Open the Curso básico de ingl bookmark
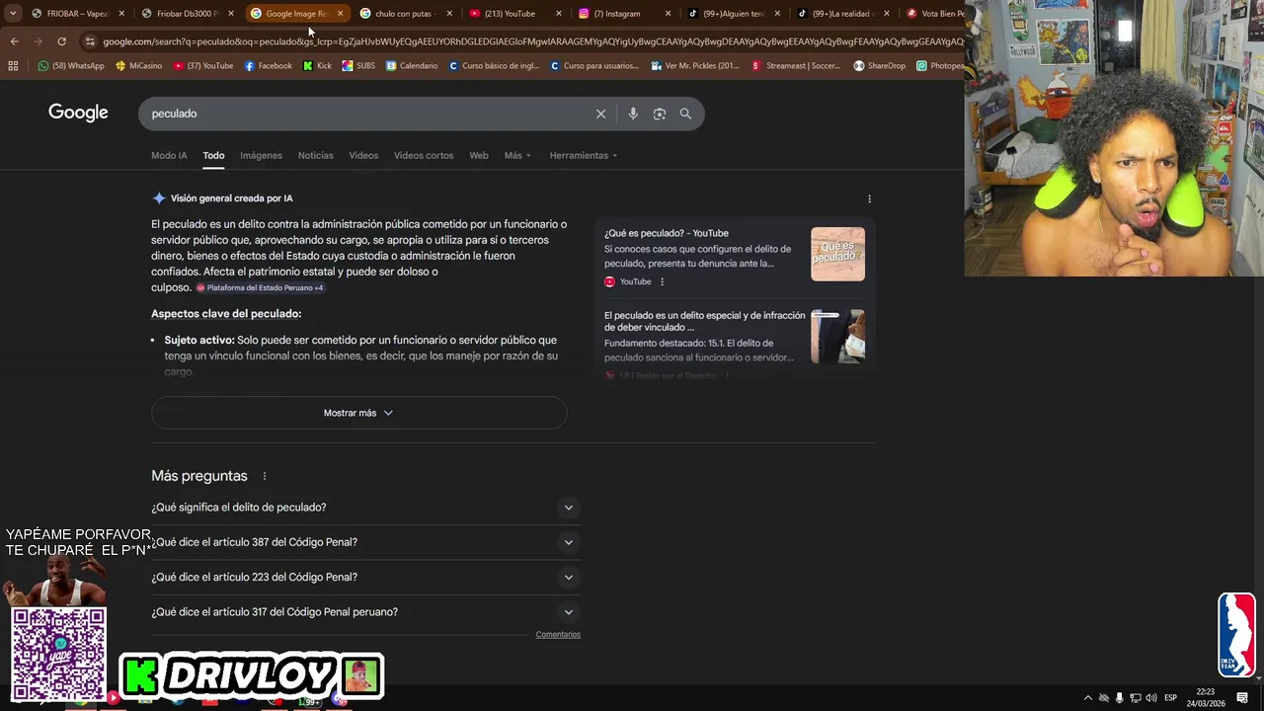Image resolution: width=1264 pixels, height=711 pixels. click(494, 66)
